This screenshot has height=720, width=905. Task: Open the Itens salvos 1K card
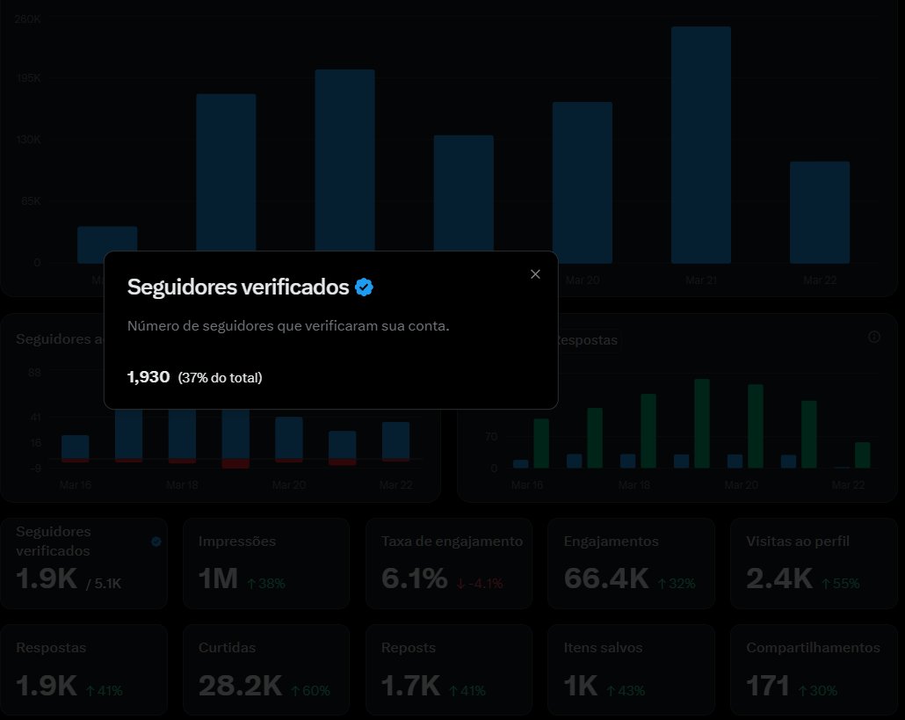click(632, 670)
